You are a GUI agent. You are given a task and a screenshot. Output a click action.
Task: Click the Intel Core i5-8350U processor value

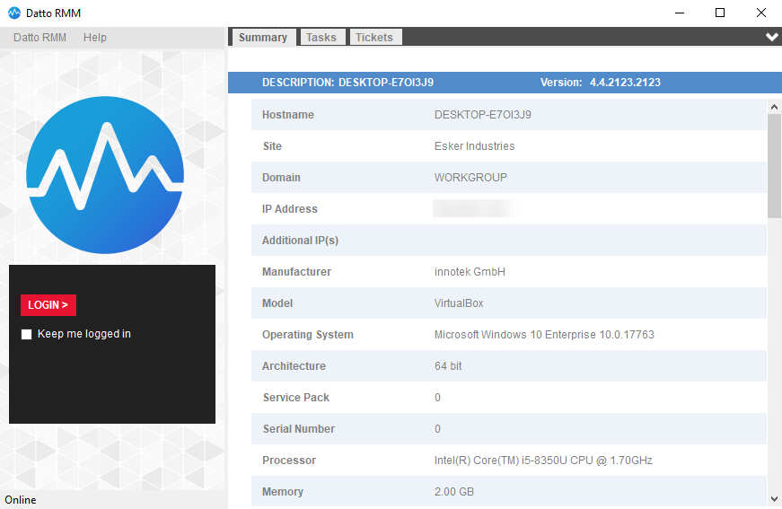click(x=543, y=461)
